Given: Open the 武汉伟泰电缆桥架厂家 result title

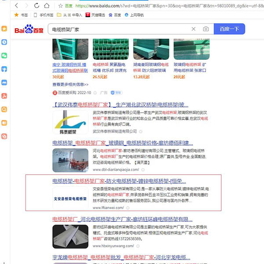Looking at the screenshot, I should point(121,105).
